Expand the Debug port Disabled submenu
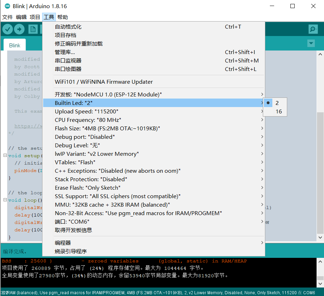The image size is (324, 296). coord(154,137)
